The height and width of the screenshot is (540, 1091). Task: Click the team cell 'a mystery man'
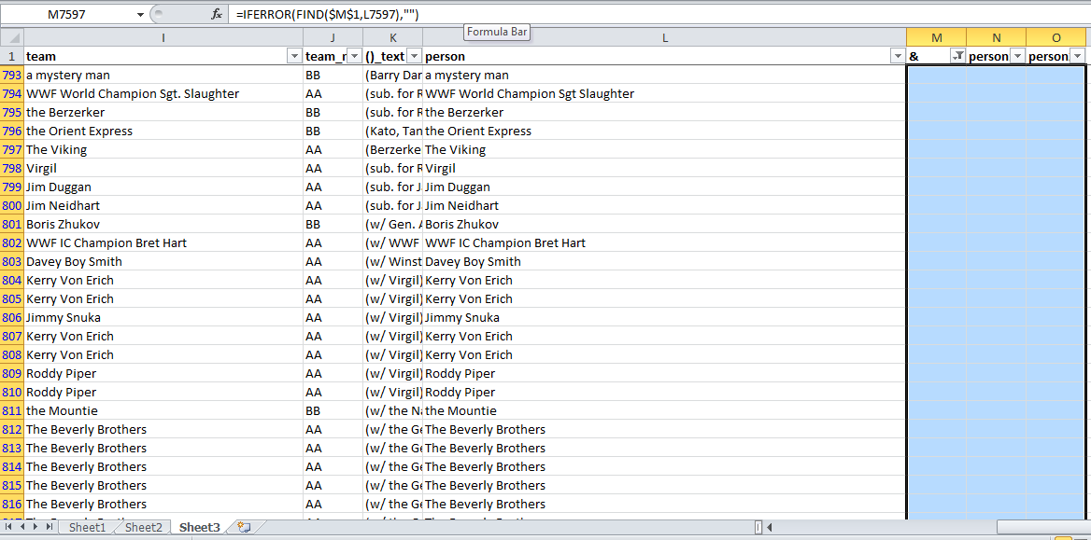[x=163, y=75]
